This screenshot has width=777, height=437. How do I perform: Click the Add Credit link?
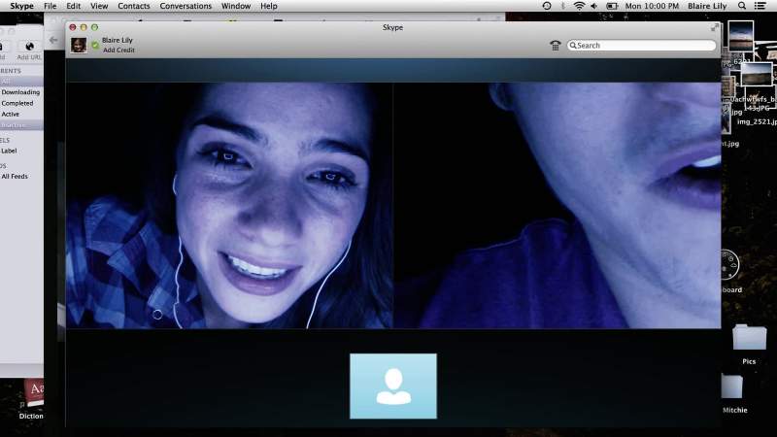(118, 50)
